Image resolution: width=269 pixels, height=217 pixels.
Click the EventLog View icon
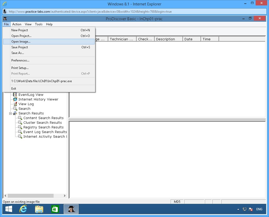[x=15, y=95]
